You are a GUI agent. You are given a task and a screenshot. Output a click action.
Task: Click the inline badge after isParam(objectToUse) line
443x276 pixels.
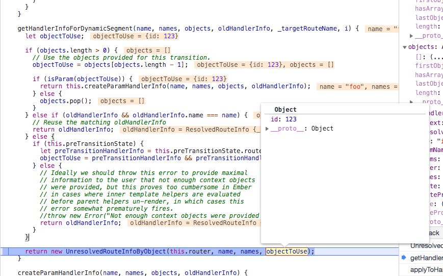(x=183, y=79)
